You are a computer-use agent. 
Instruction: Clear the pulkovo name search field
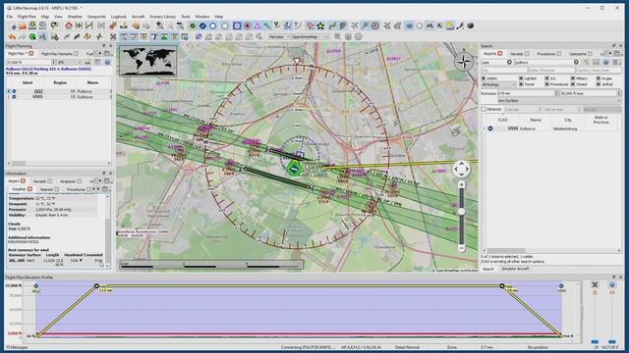click(x=576, y=62)
